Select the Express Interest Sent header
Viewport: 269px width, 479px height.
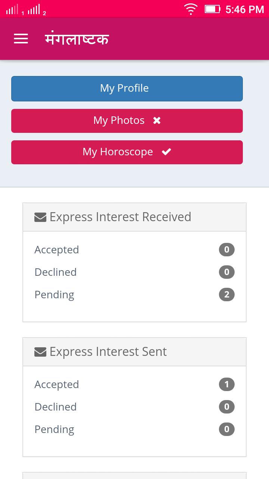click(x=108, y=352)
